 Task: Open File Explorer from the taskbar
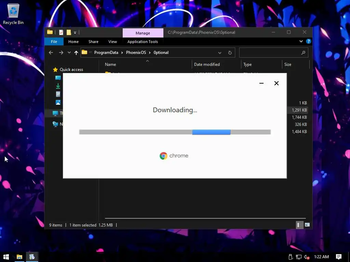(x=19, y=257)
